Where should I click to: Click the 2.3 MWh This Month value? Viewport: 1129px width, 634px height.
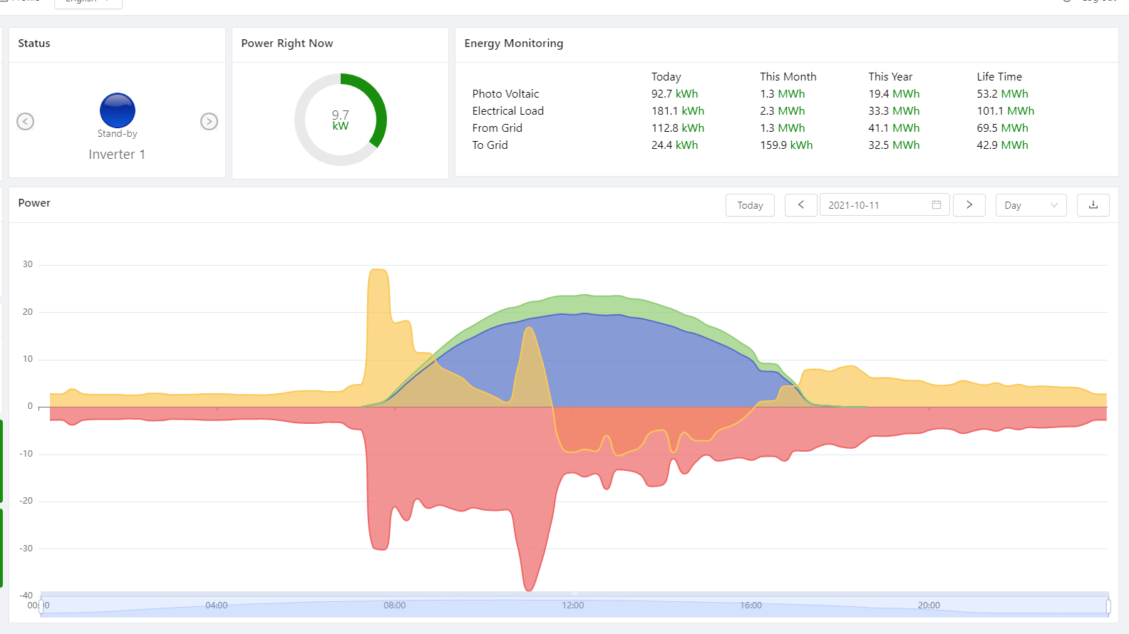pyautogui.click(x=782, y=111)
